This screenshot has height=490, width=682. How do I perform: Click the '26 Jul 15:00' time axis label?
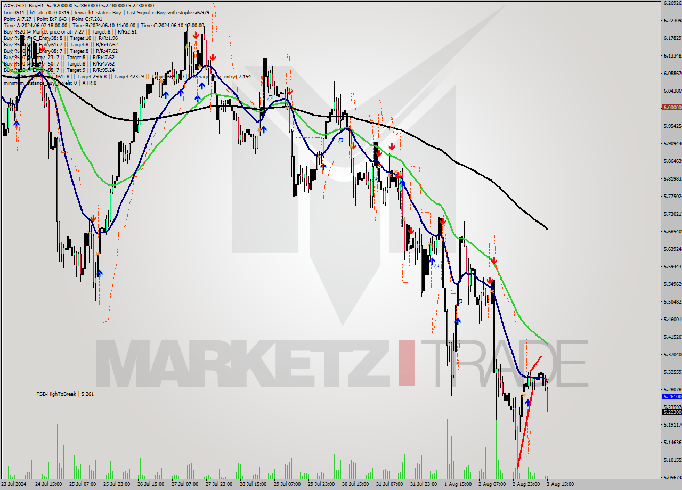[150, 484]
